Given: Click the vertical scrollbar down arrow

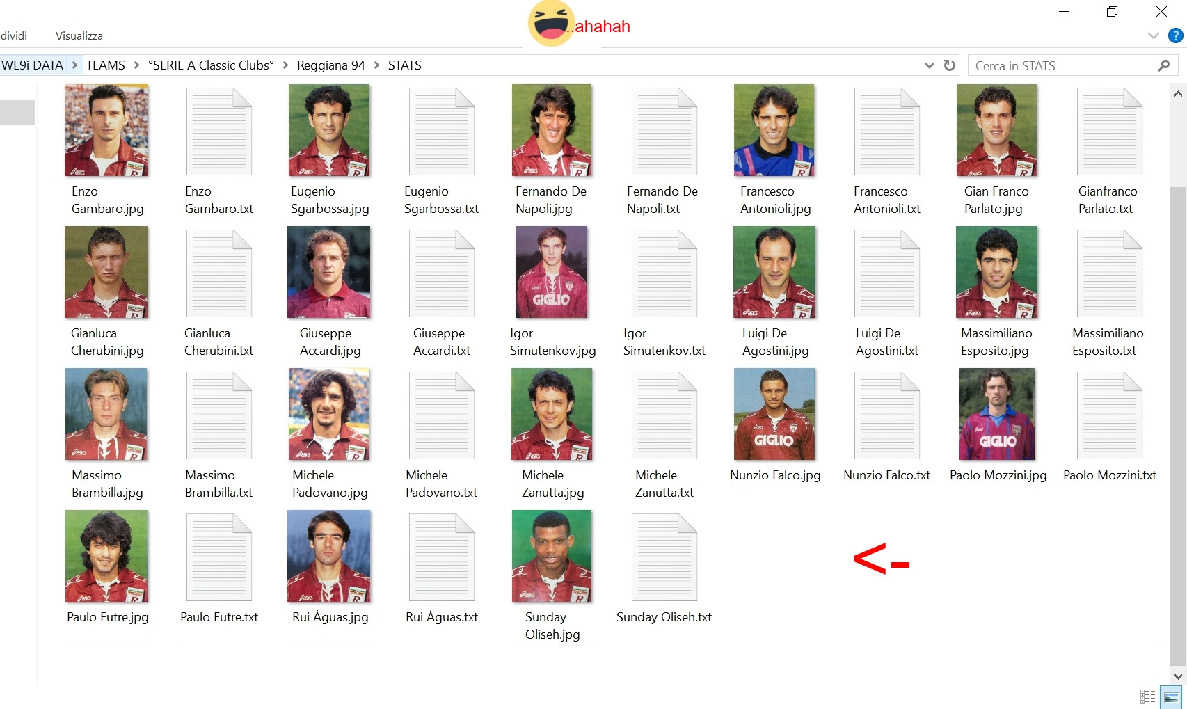Looking at the screenshot, I should pyautogui.click(x=1178, y=676).
